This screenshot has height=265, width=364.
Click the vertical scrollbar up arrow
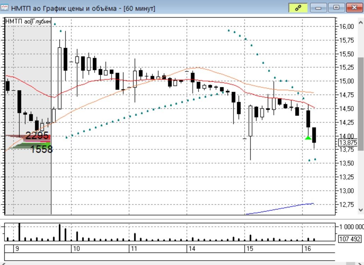point(360,23)
